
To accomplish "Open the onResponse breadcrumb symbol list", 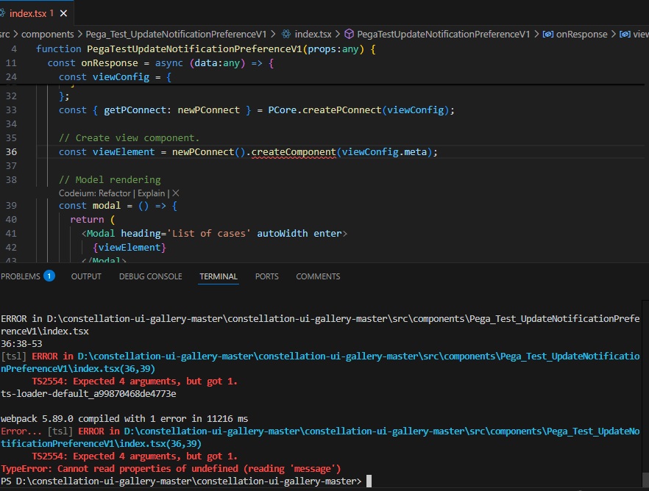I will (x=581, y=34).
